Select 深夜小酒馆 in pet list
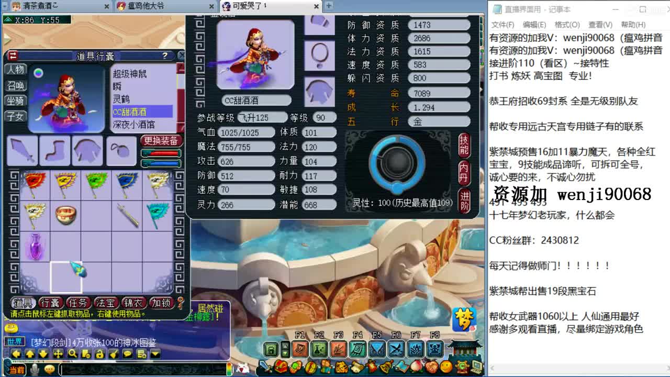The height and width of the screenshot is (377, 670). click(x=133, y=125)
